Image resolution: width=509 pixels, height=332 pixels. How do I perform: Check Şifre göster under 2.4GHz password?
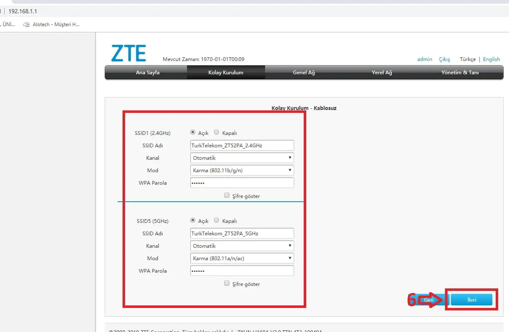point(227,195)
